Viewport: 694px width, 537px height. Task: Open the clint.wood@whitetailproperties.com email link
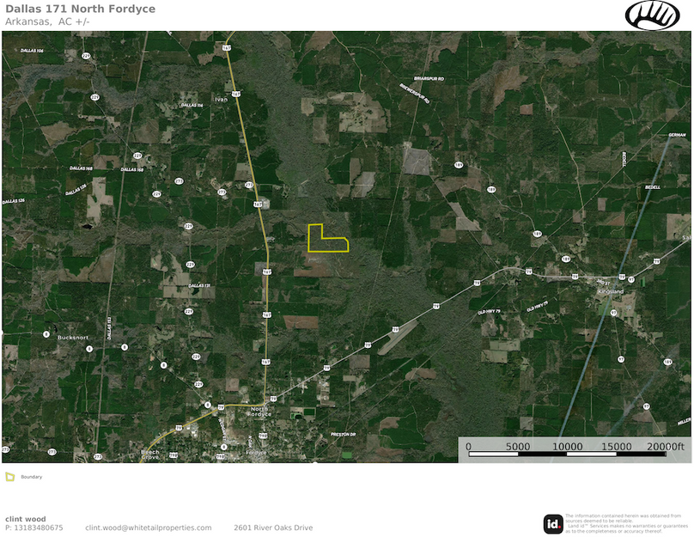pos(148,528)
